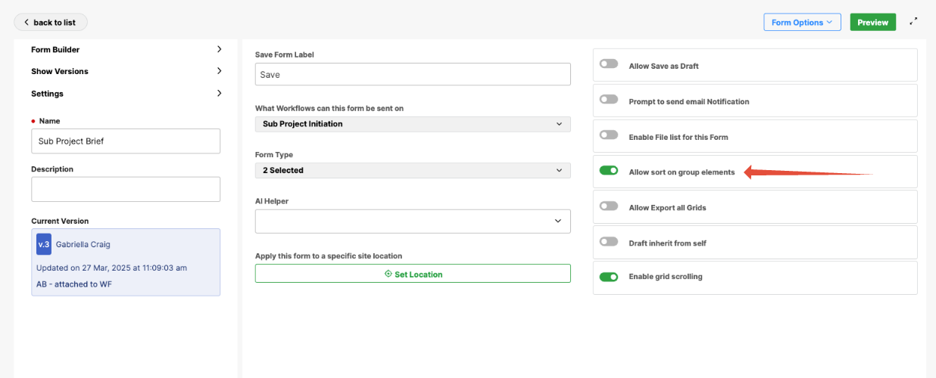Open the Settings menu item
This screenshot has width=936, height=378.
point(126,94)
